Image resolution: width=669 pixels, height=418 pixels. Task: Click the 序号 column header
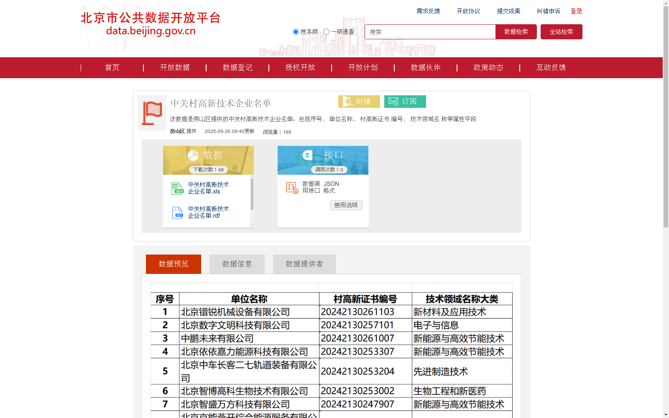(165, 299)
